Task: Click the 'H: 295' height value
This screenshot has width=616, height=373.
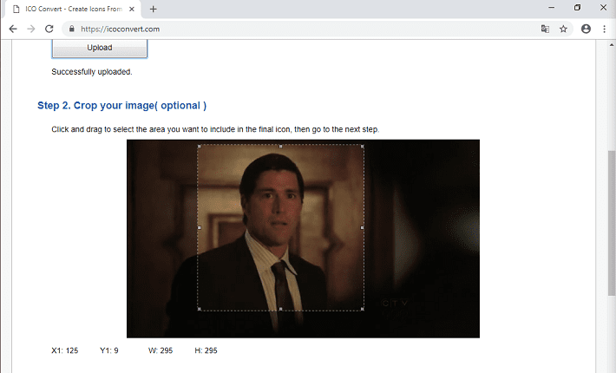Action: 206,350
